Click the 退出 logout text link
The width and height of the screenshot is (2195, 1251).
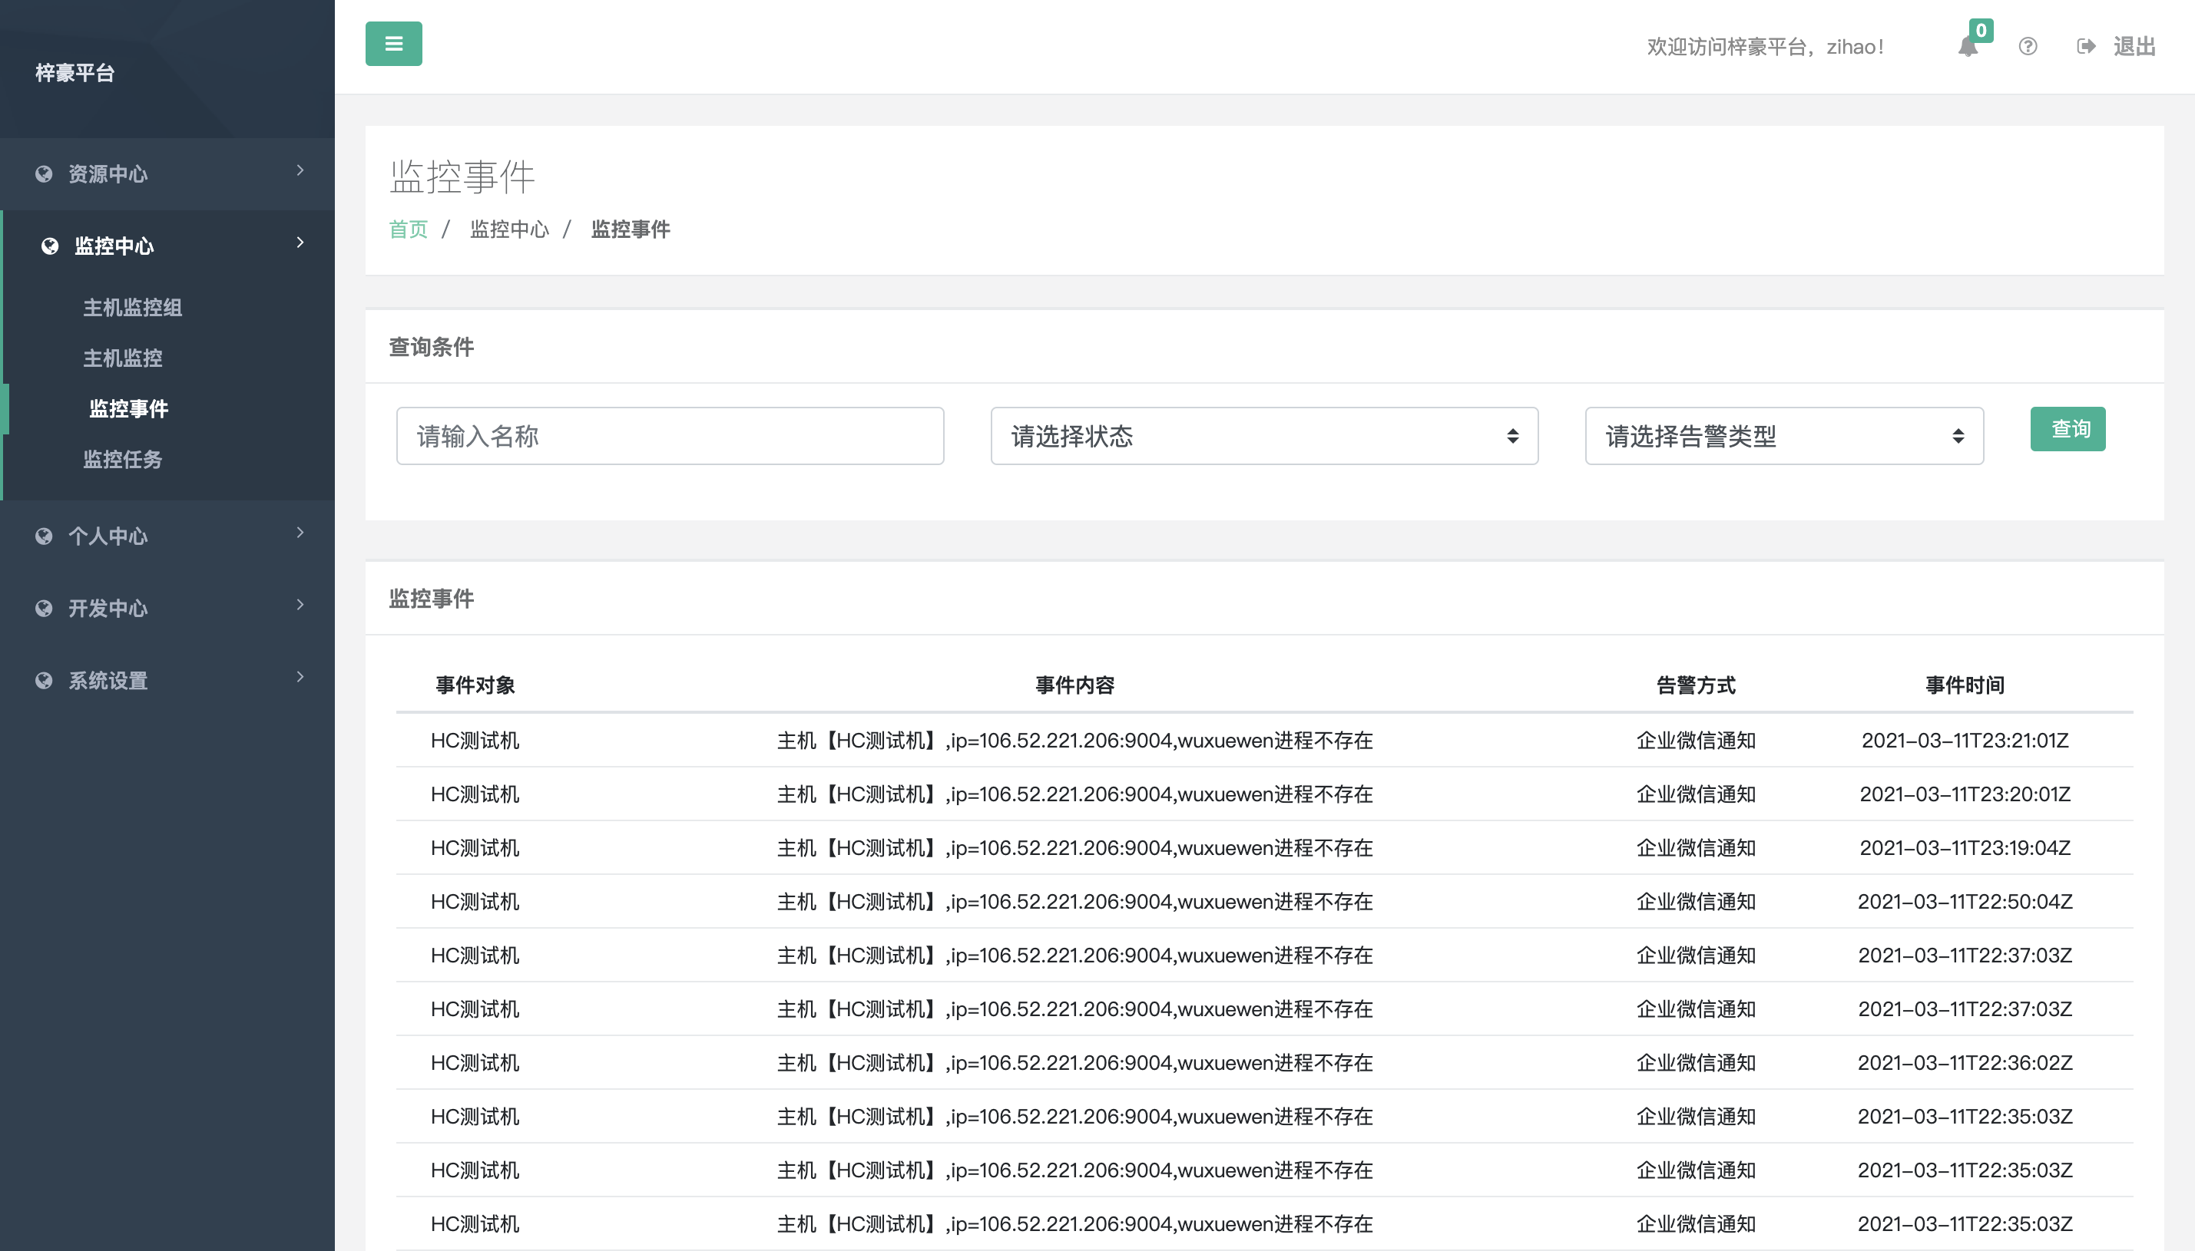pos(2134,46)
